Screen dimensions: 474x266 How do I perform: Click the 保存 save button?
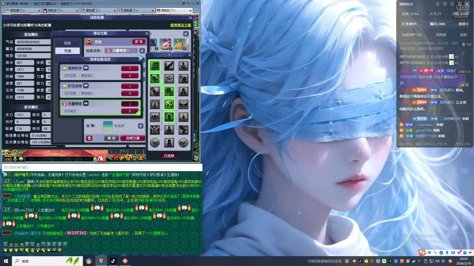[111, 138]
